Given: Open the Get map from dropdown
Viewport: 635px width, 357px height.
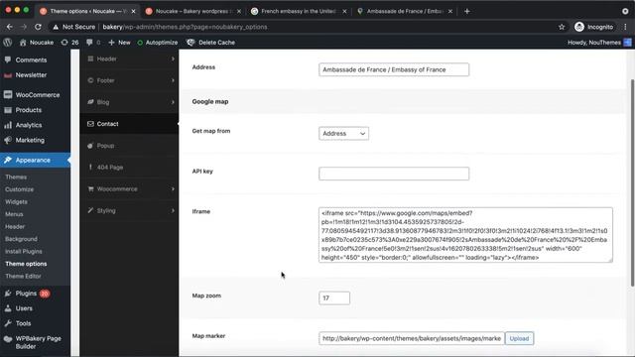Looking at the screenshot, I should 343,133.
